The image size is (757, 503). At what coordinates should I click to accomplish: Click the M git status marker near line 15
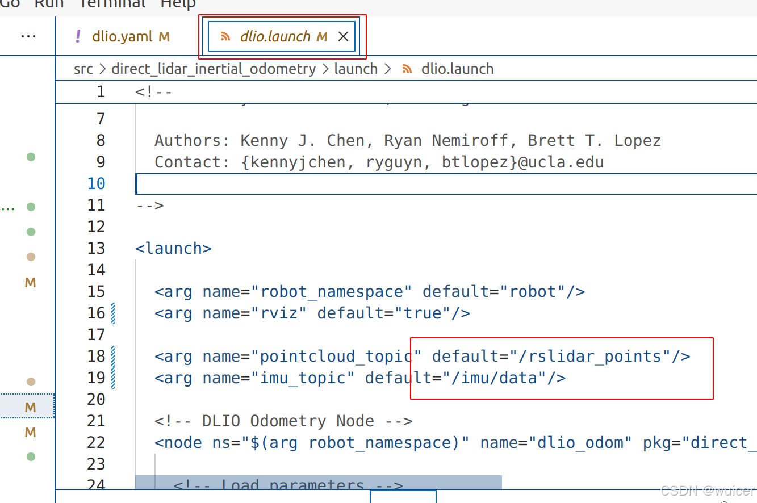30,282
